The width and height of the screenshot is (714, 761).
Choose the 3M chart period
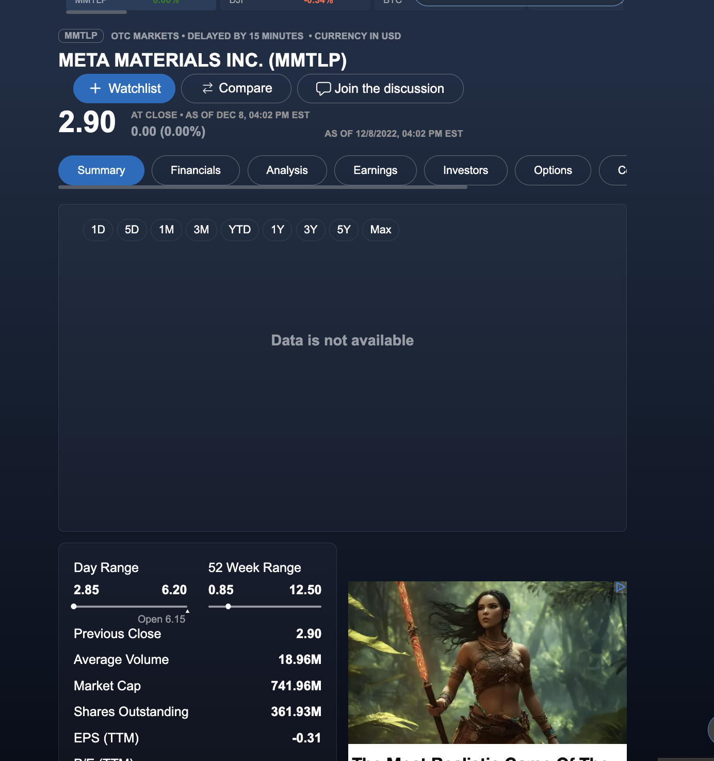(201, 230)
